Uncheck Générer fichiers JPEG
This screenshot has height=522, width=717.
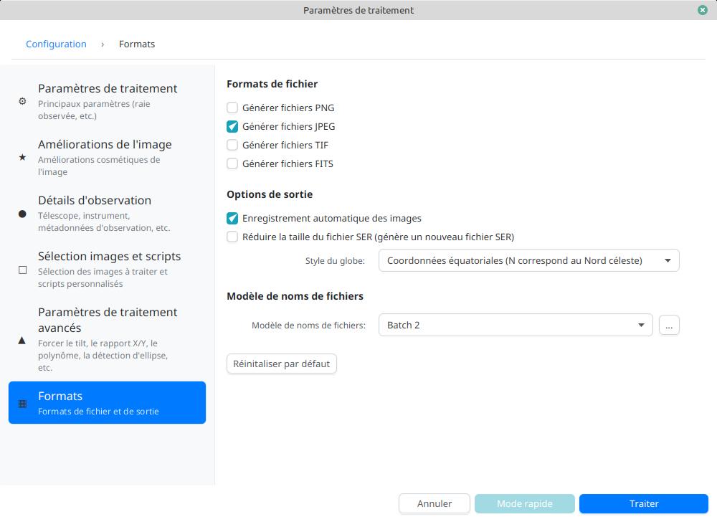coord(232,127)
